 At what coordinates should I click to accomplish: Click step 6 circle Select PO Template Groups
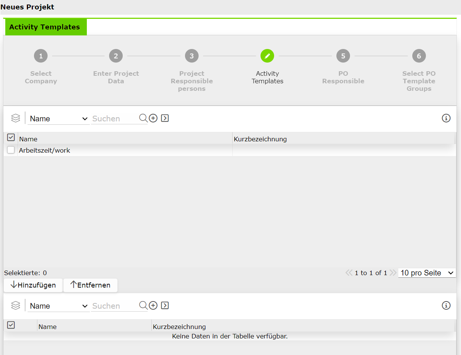pos(419,56)
